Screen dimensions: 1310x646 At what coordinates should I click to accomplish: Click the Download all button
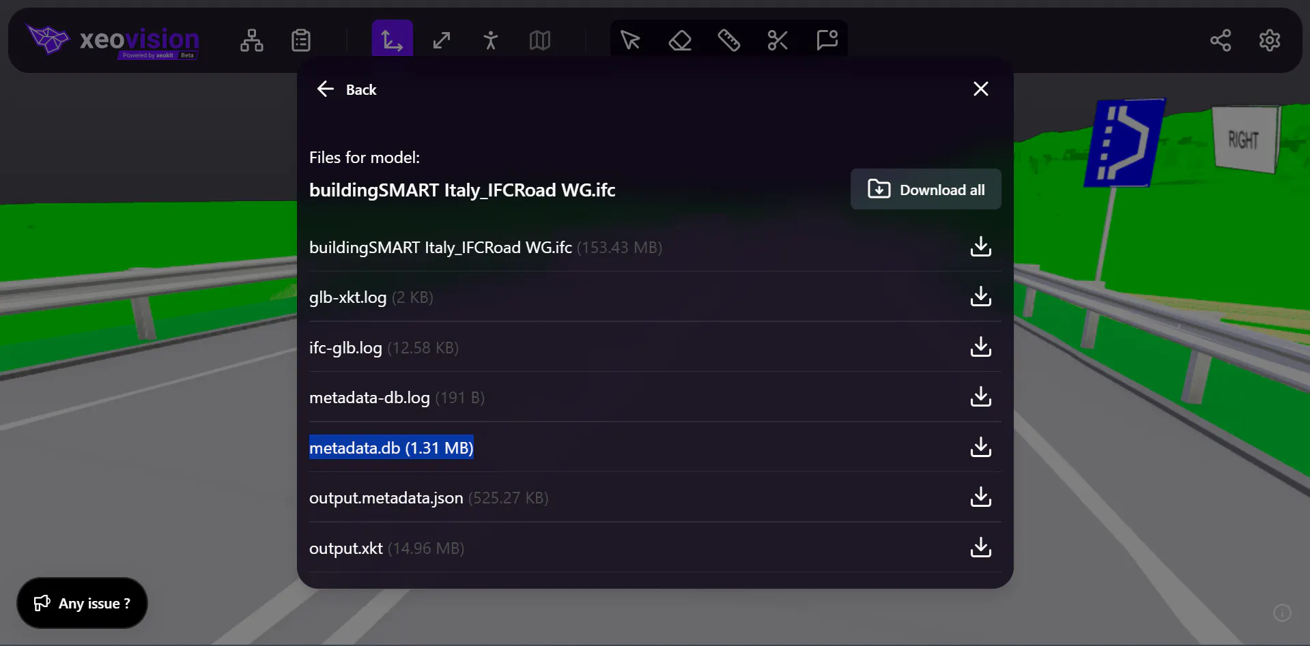926,189
